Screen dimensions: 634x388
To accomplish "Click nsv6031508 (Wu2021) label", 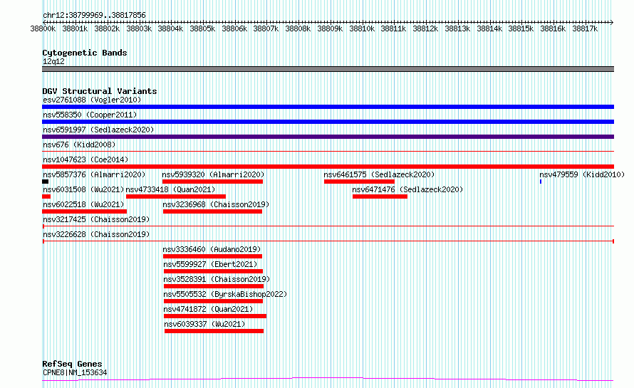I will coord(83,189).
